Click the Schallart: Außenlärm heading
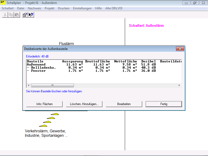This screenshot has width=208, height=156. point(146,25)
